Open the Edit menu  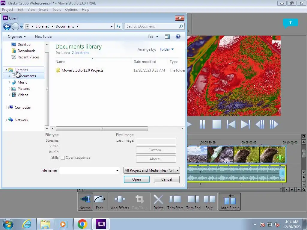[20, 10]
